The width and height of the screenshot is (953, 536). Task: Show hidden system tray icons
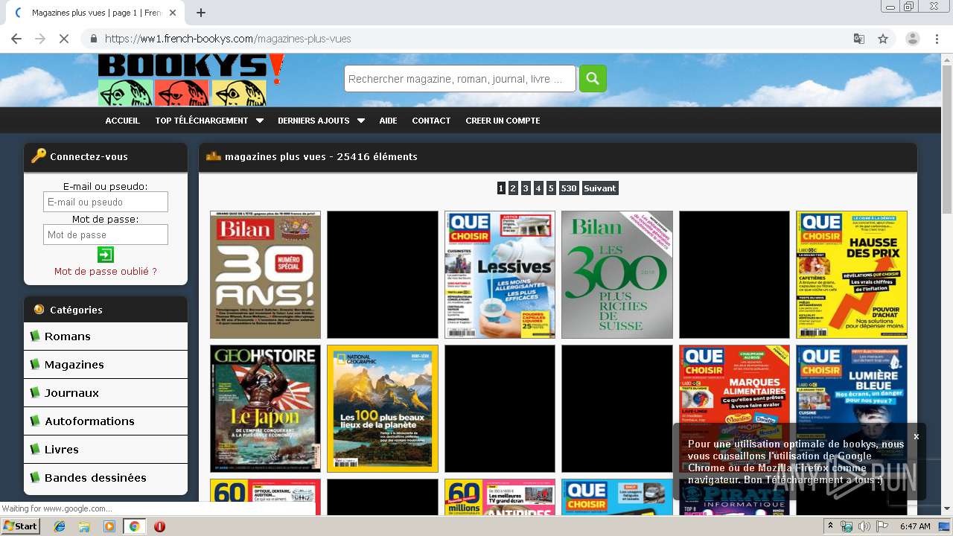click(831, 526)
